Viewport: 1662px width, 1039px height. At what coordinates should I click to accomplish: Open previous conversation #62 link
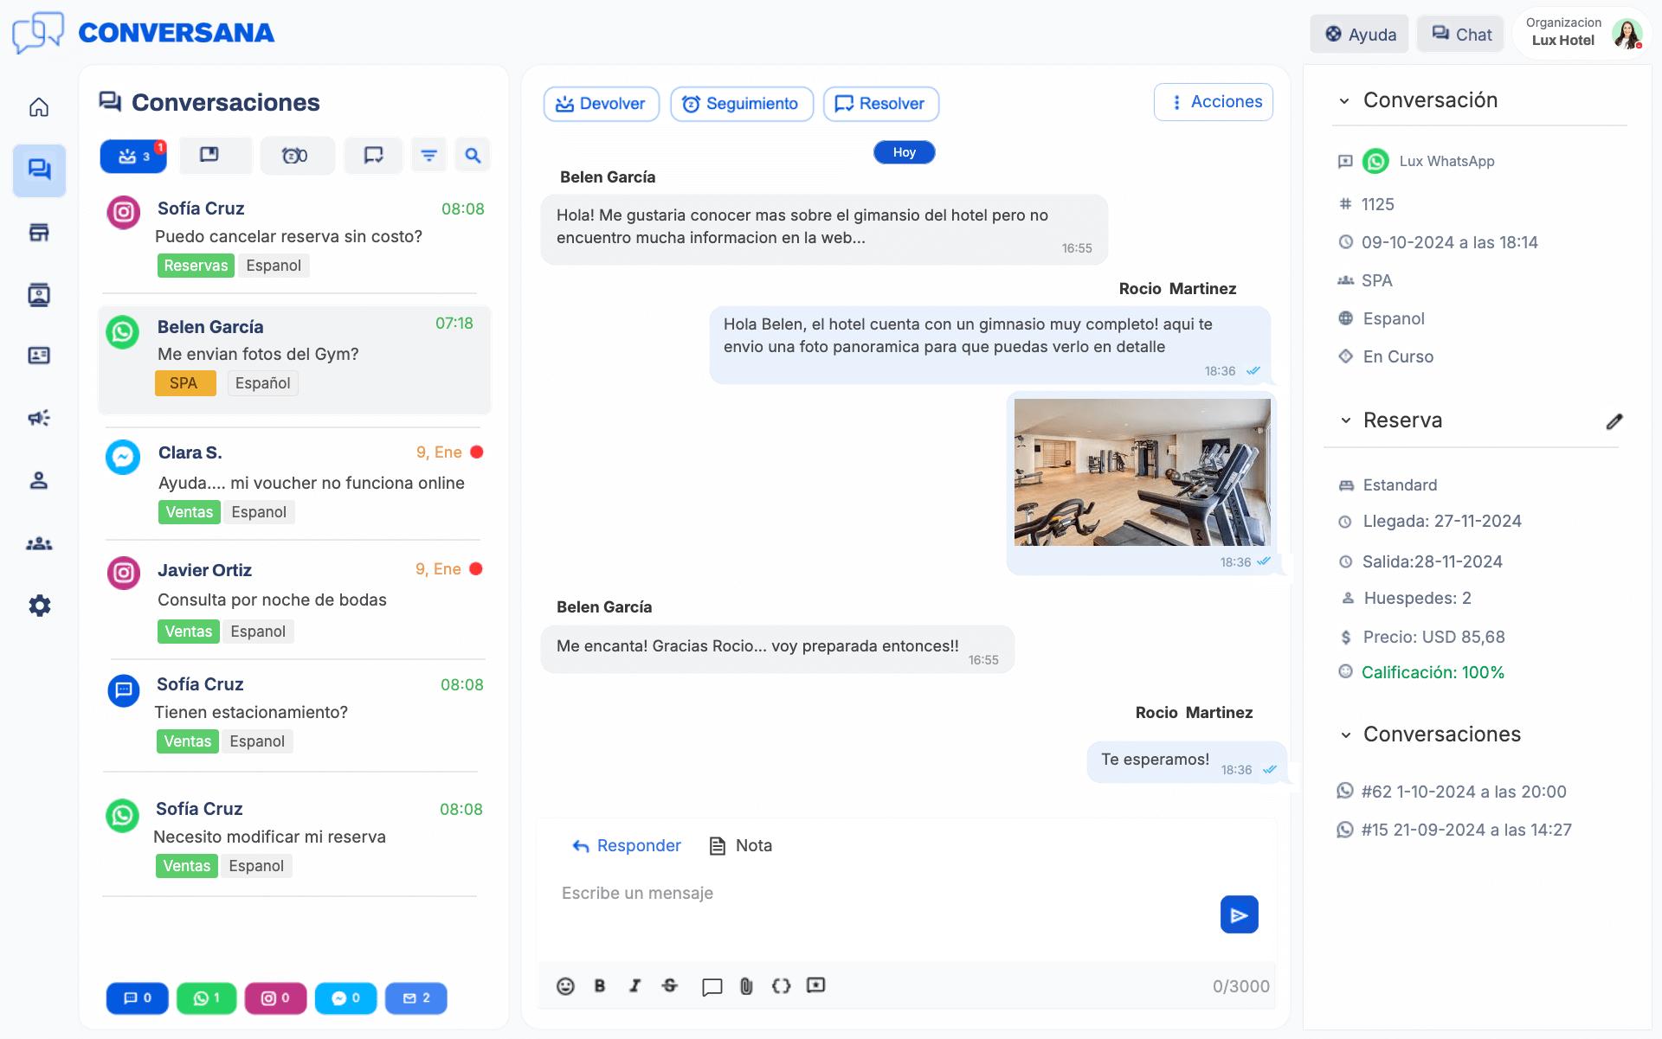[1463, 792]
